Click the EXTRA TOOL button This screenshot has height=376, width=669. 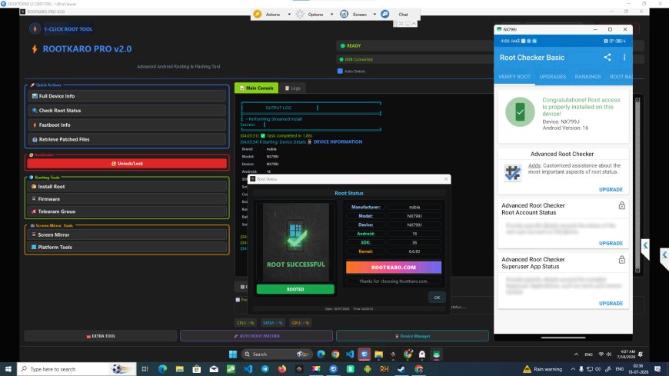tap(101, 336)
